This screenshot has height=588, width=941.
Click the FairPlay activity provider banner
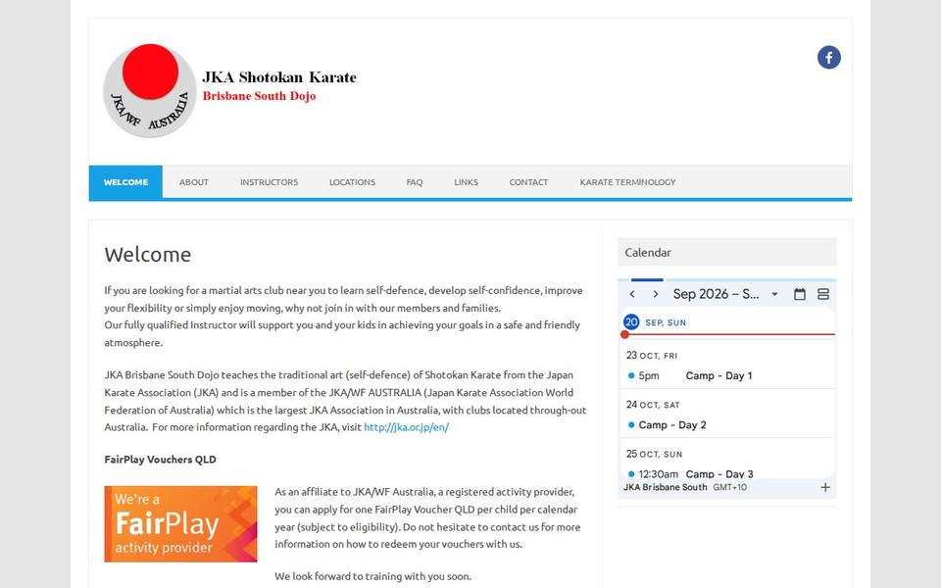pyautogui.click(x=180, y=523)
